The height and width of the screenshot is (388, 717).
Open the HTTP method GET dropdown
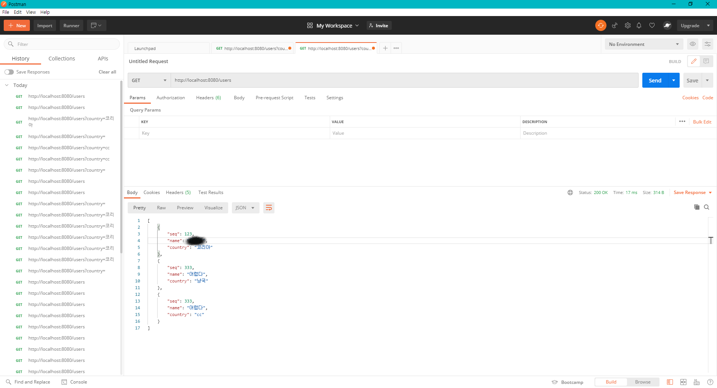149,80
